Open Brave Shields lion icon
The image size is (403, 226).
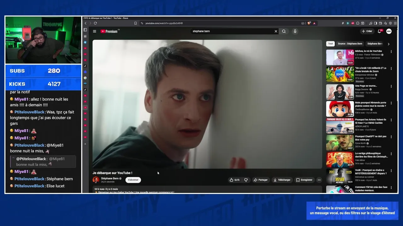[x=309, y=23]
